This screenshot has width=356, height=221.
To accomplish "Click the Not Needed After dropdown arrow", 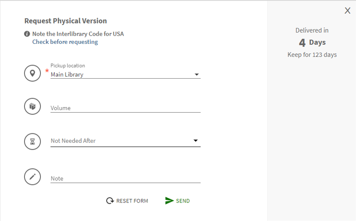I will coord(196,141).
